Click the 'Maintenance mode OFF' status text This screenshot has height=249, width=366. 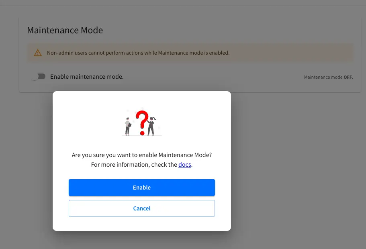click(328, 77)
